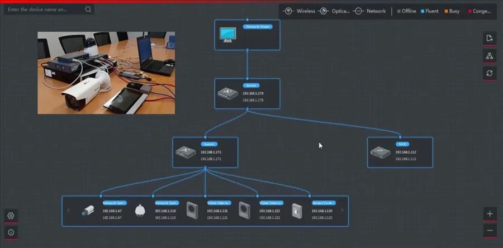Click the info icon at bottom left
503x248 pixels.
pos(11,232)
